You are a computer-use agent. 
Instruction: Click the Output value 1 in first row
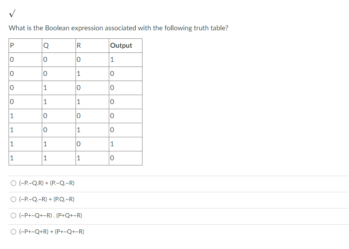tap(111, 59)
